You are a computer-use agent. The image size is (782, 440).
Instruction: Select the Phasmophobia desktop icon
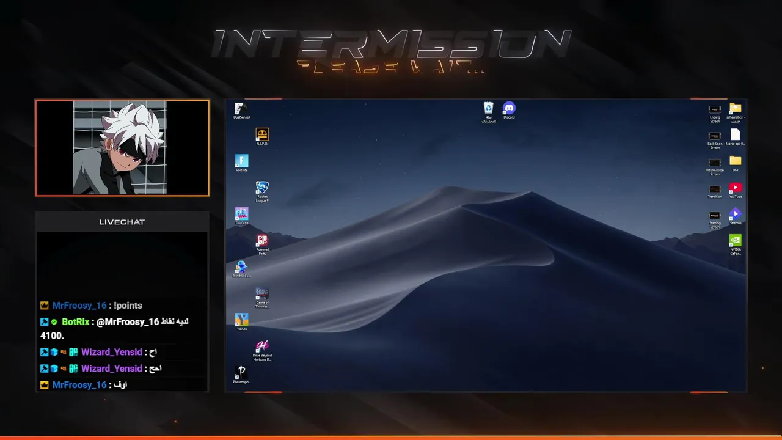click(241, 375)
